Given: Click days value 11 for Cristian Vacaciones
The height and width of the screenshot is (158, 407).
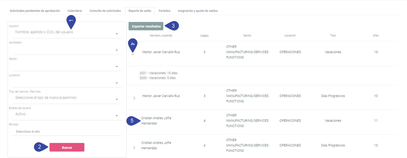Looking at the screenshot, I should (x=376, y=121).
